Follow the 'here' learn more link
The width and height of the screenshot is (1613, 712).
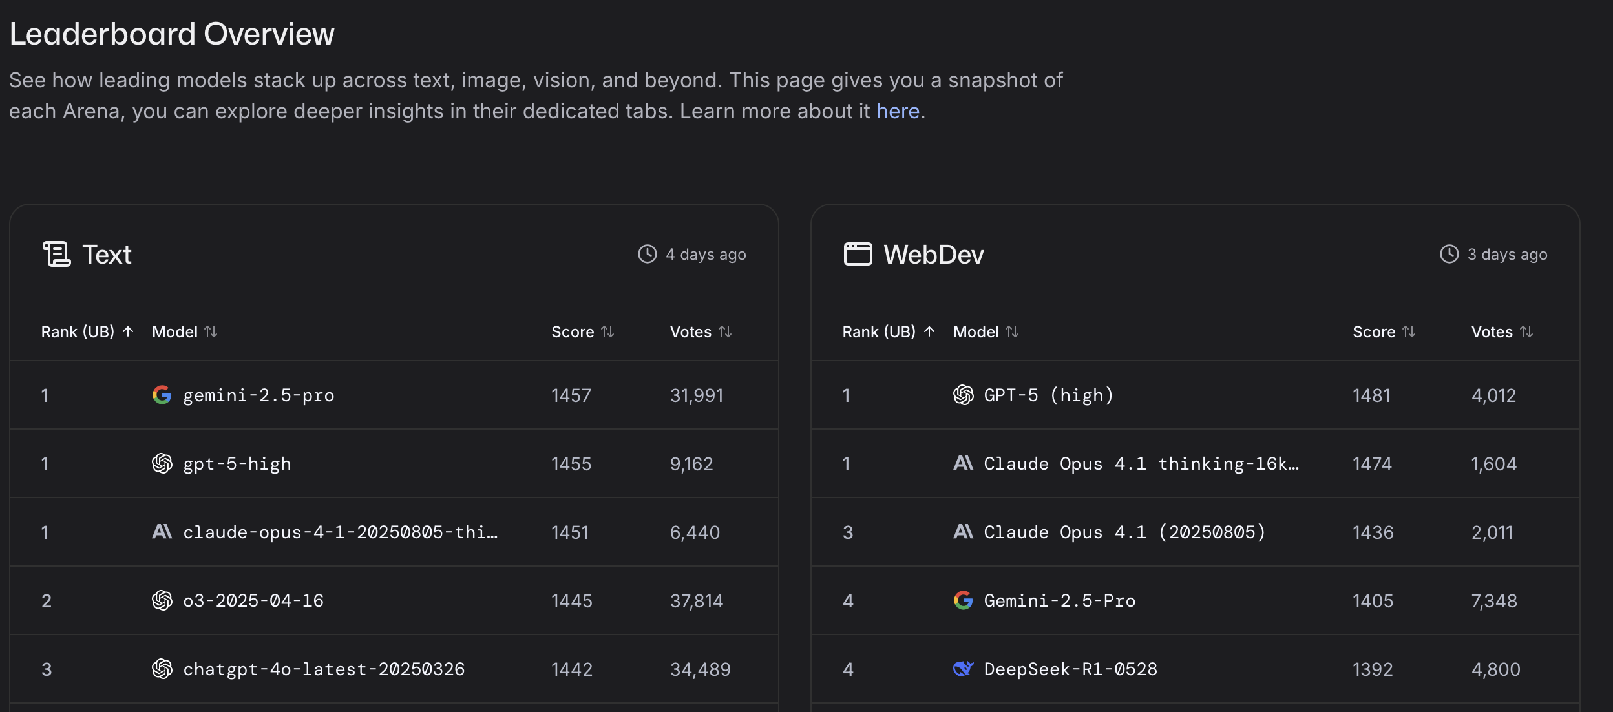[897, 111]
